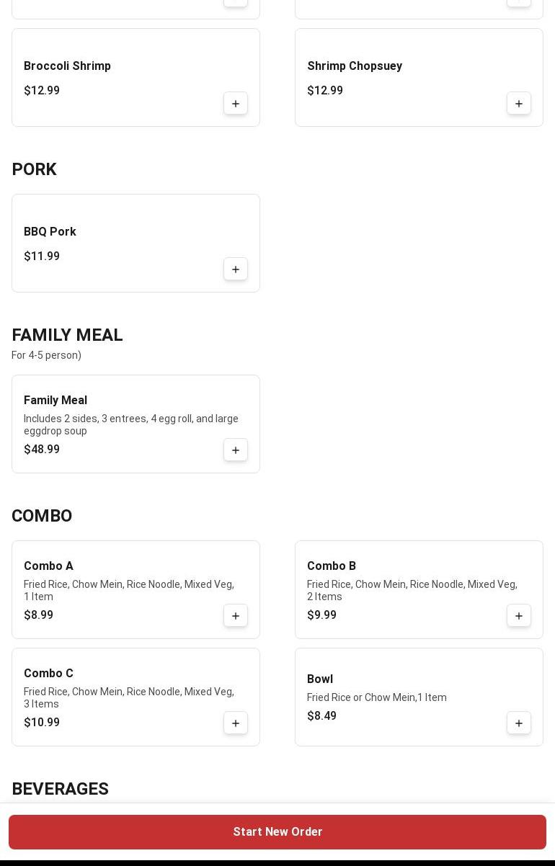Add the Bowl using plus icon
Viewport: 555px width, 866px height.
point(519,723)
